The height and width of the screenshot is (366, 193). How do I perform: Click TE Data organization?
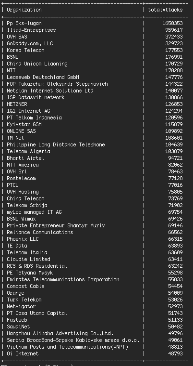click(17, 246)
